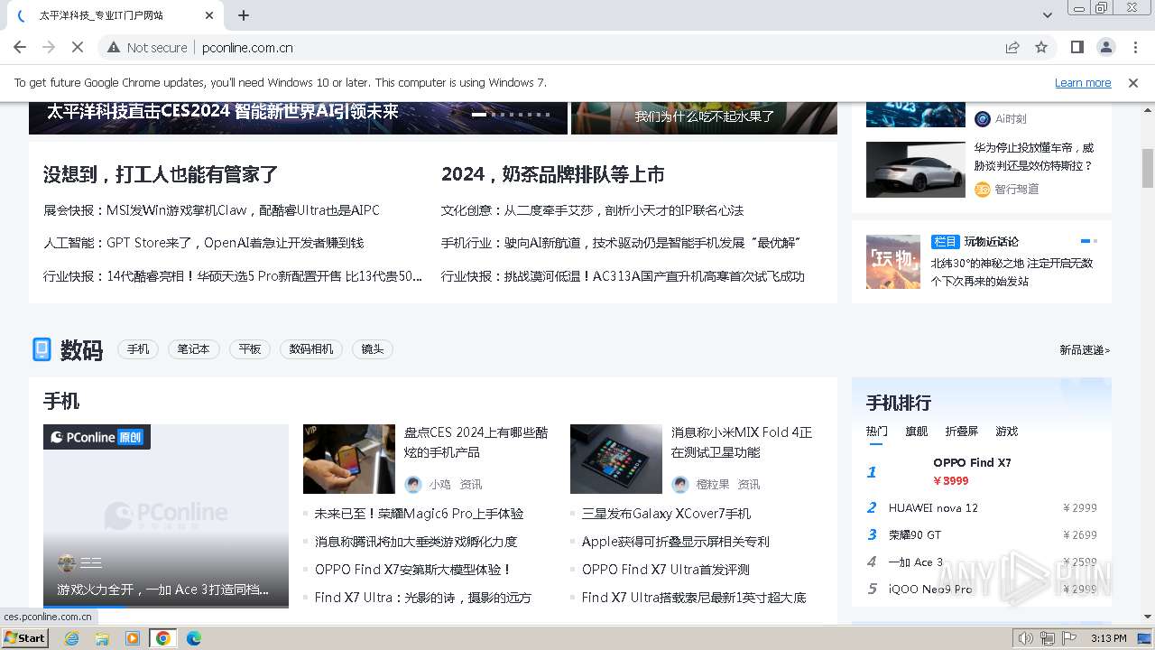Click the Not secure warning icon
Viewport: 1155px width, 650px height.
(113, 47)
